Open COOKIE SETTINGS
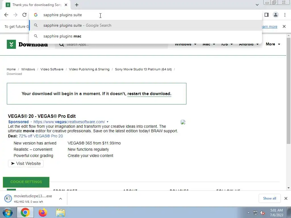The image size is (291, 218). click(26, 182)
